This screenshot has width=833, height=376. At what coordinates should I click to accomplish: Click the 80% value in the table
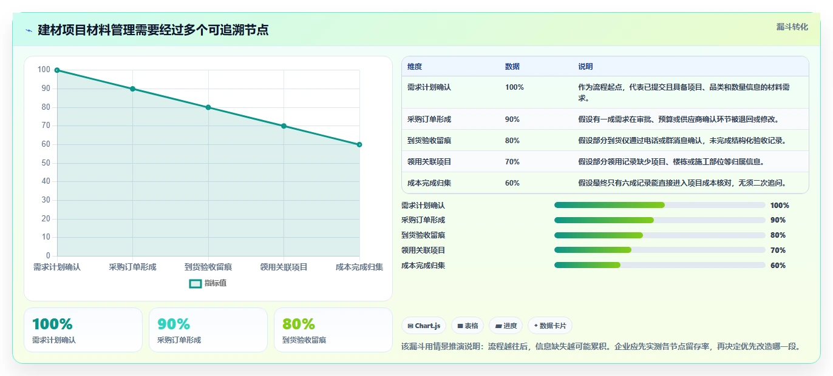[512, 141]
